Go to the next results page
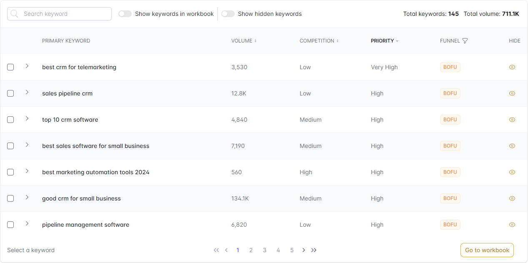 click(x=303, y=250)
